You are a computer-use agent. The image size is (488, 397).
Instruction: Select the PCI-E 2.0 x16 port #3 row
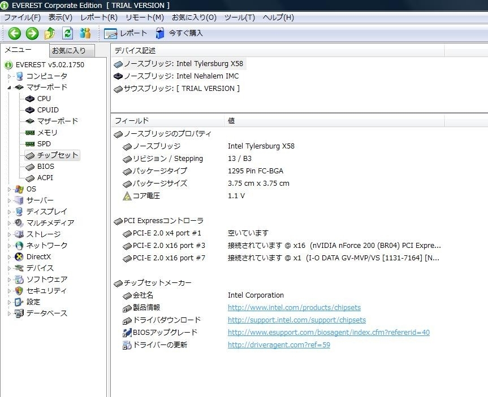[x=282, y=246]
